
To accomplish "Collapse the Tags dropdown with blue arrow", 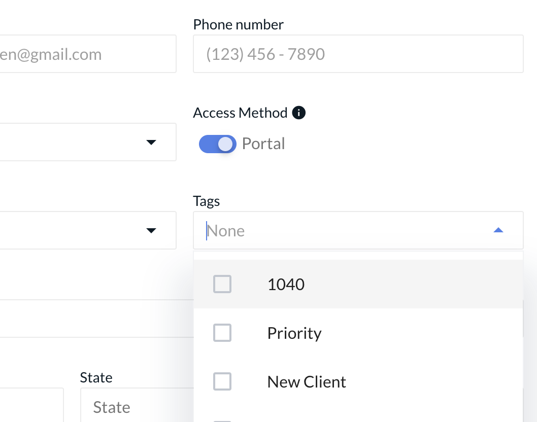I will point(498,230).
